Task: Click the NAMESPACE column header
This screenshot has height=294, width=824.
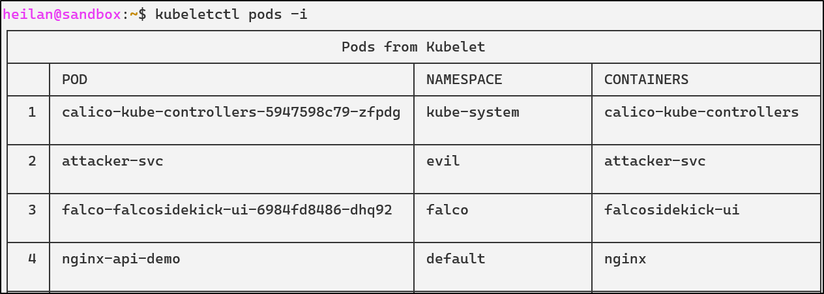Action: (464, 80)
